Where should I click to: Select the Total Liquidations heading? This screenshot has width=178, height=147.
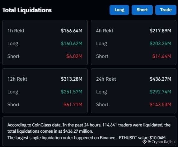coord(27,10)
